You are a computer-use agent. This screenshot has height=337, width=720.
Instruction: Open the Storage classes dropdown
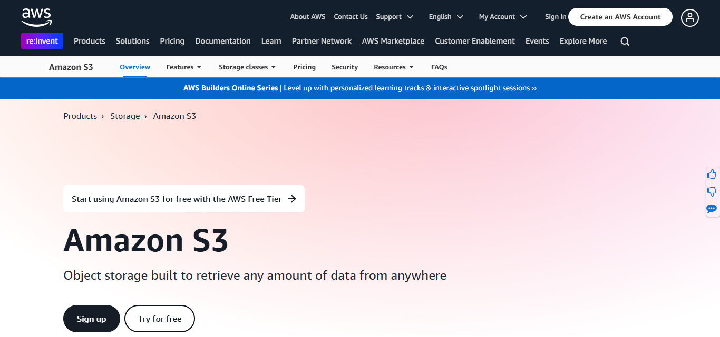coord(247,67)
